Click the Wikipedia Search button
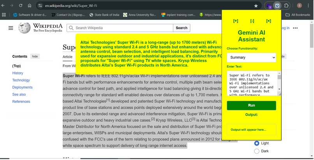 click(182, 28)
